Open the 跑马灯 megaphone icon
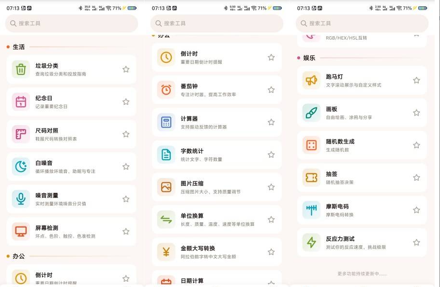Image resolution: width=440 pixels, height=287 pixels. [x=311, y=80]
